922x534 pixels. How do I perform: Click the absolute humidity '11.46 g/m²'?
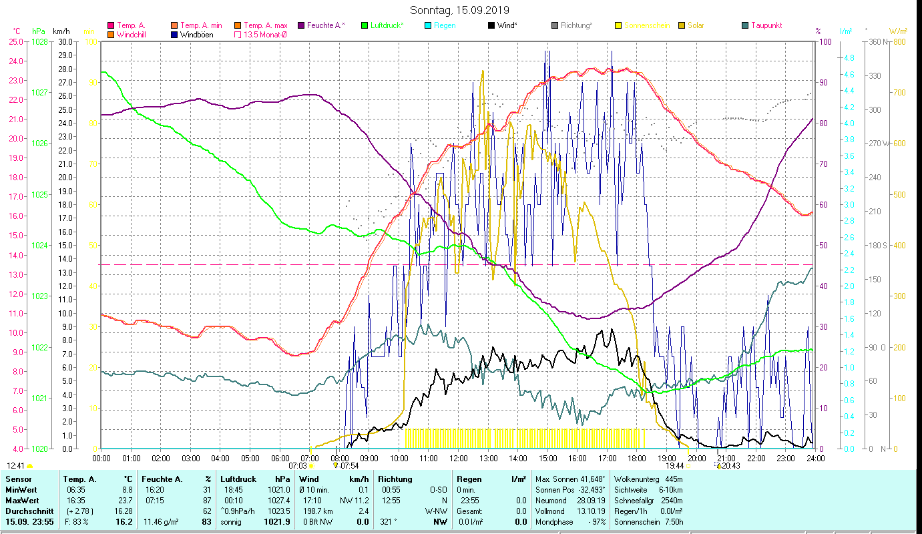coord(162,521)
